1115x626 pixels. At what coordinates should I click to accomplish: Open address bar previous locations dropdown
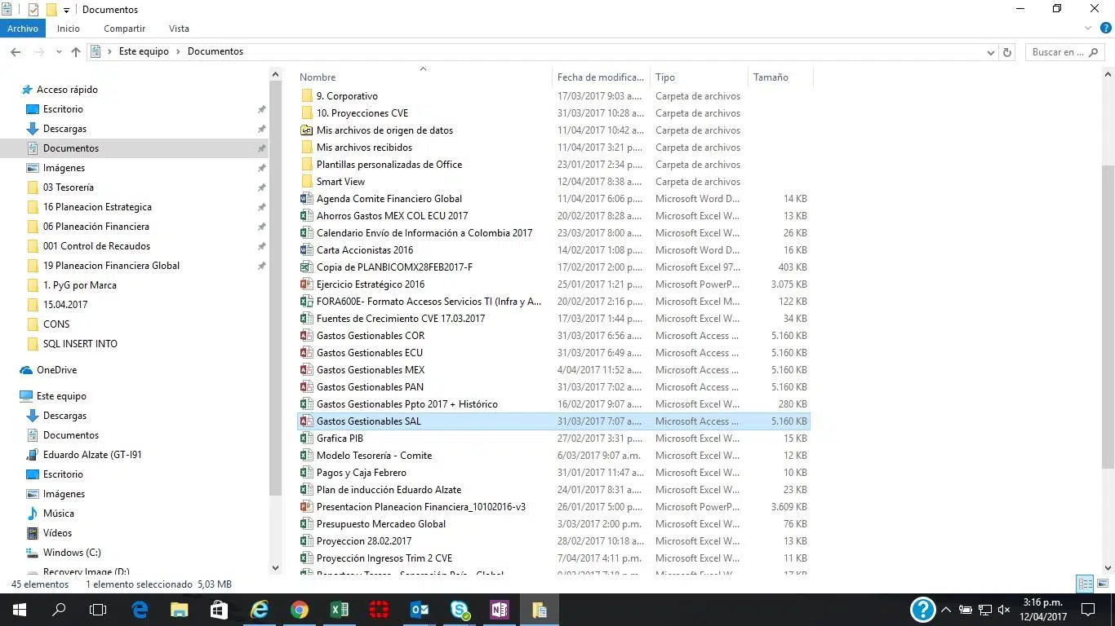click(x=991, y=52)
